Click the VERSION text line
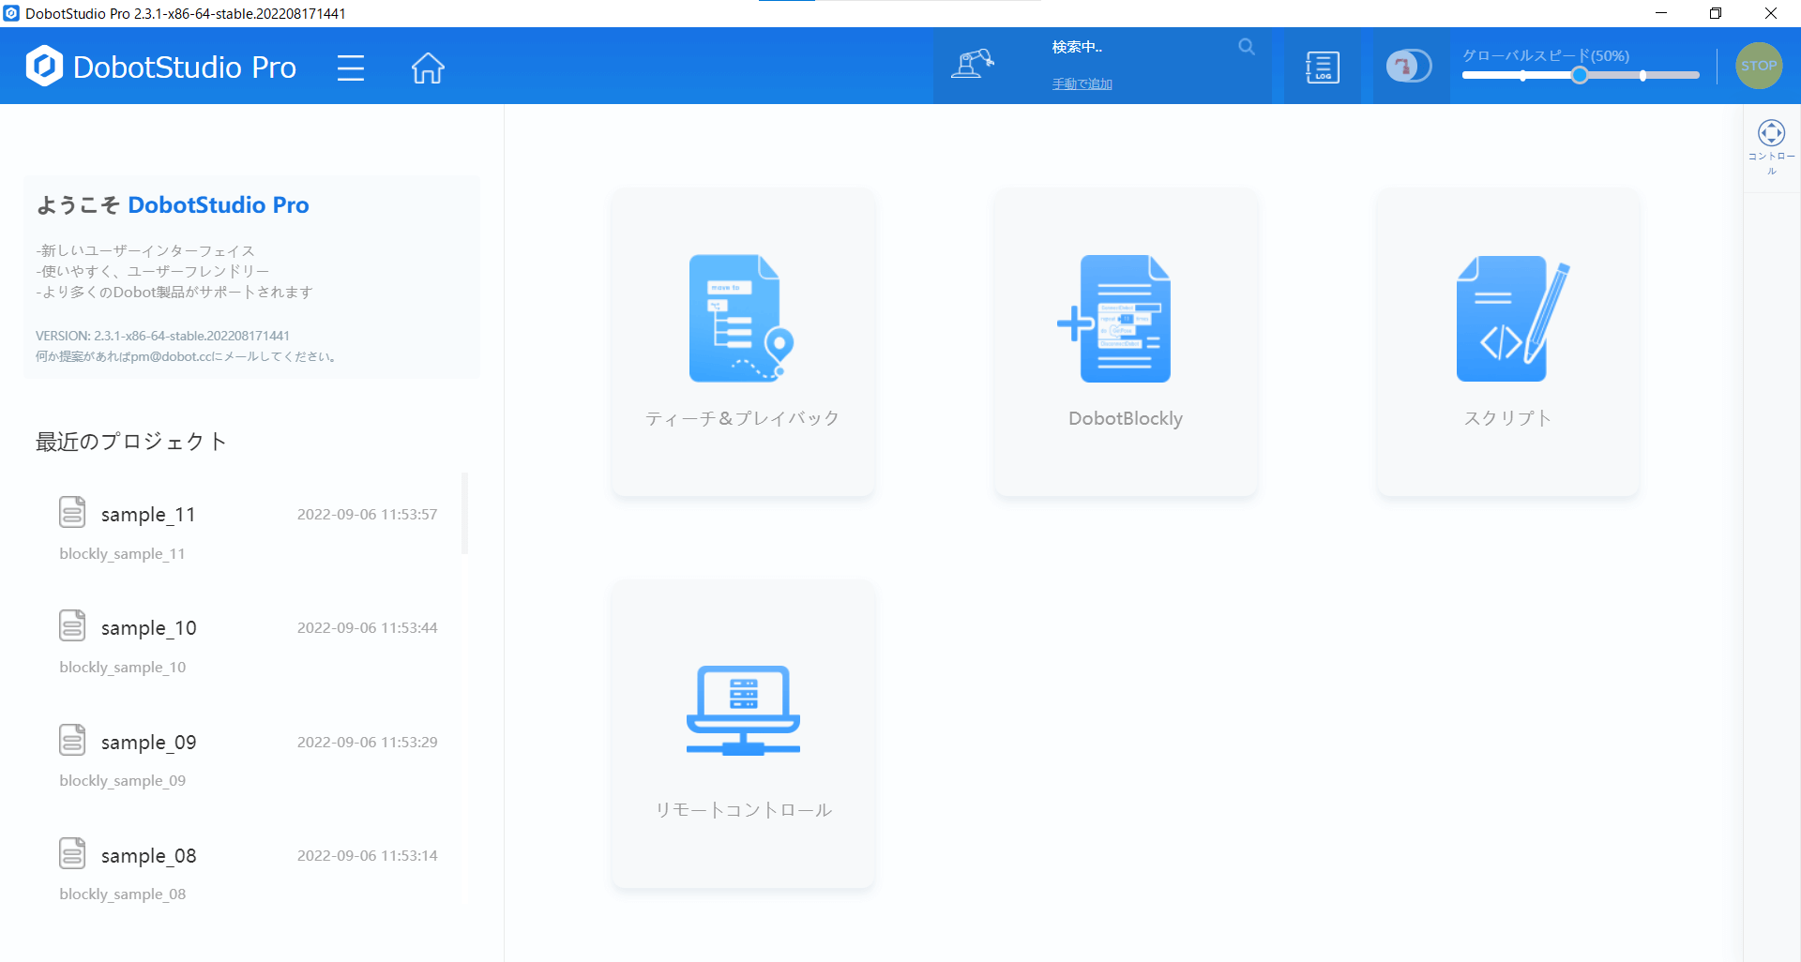This screenshot has width=1801, height=962. (162, 336)
